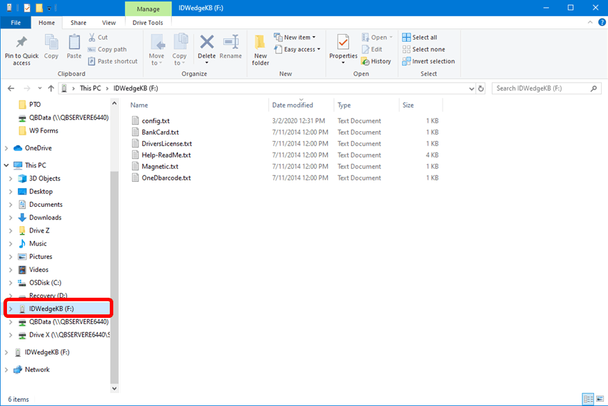Select the BankCard.txt file
The image size is (608, 406).
[160, 132]
